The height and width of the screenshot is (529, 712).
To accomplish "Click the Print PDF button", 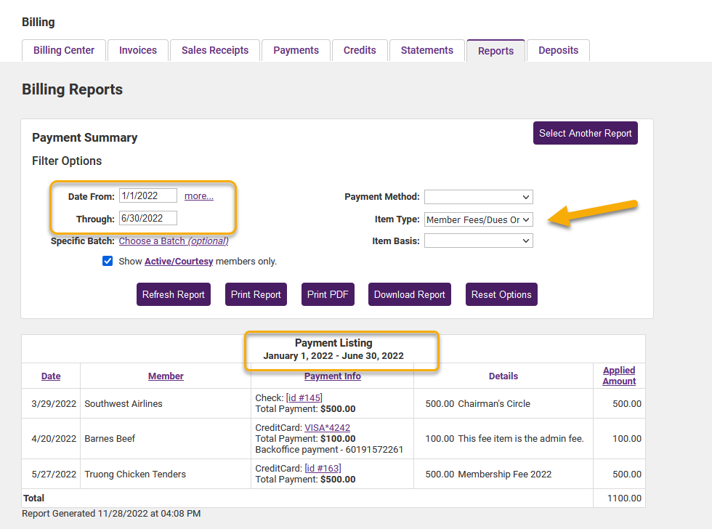I will click(328, 294).
